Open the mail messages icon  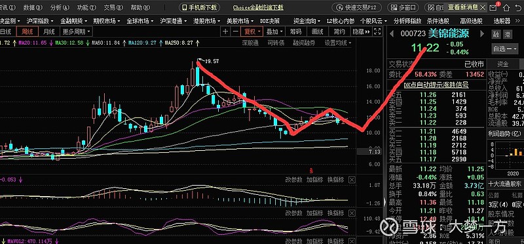493,7
